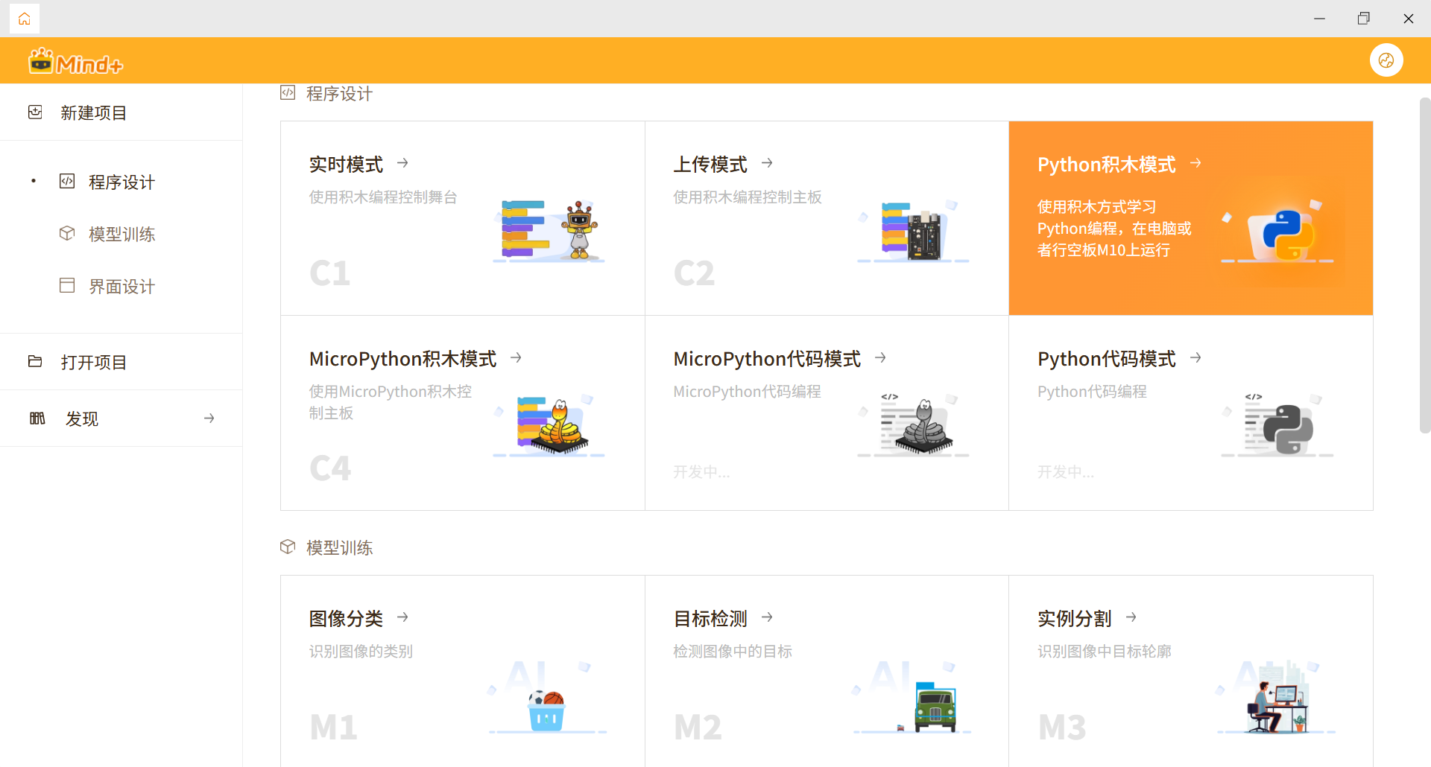Open the 上传模式 card title
Screen dimensions: 1431x767
[x=710, y=165]
